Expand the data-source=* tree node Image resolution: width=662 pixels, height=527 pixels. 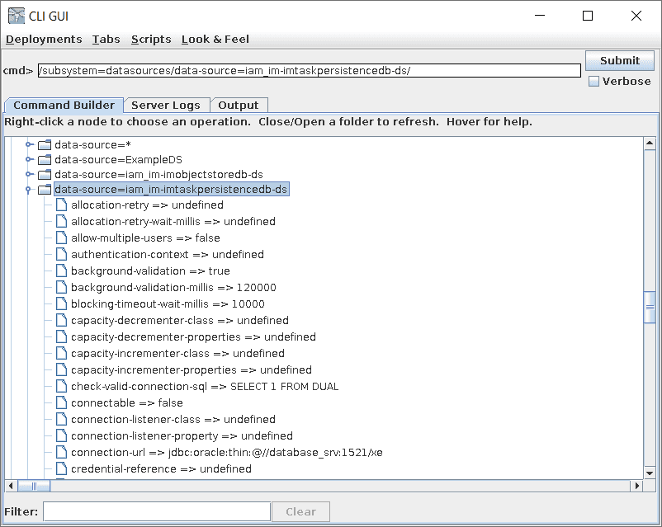tap(29, 144)
